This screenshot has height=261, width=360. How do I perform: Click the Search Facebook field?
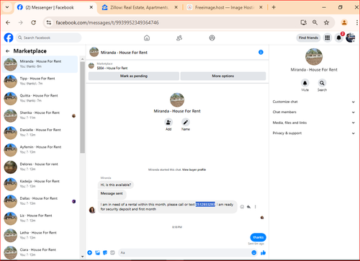coord(49,37)
